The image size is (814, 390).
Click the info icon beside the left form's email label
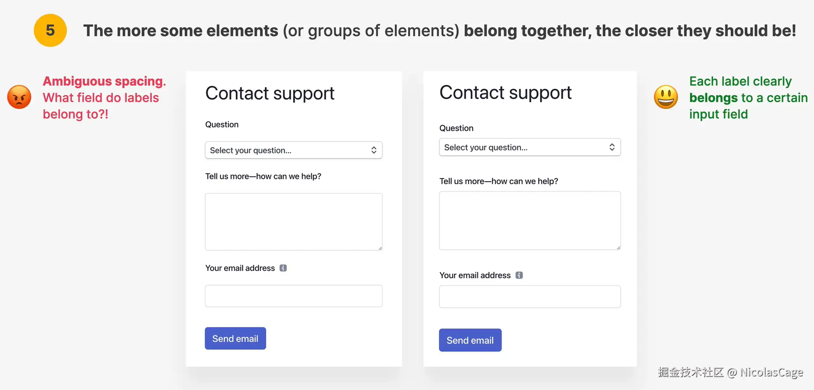point(283,268)
